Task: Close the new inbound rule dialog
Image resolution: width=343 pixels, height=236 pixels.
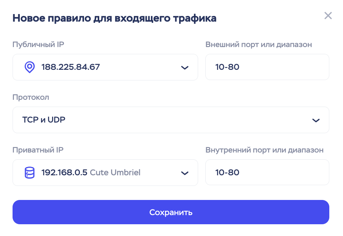Action: (x=328, y=16)
